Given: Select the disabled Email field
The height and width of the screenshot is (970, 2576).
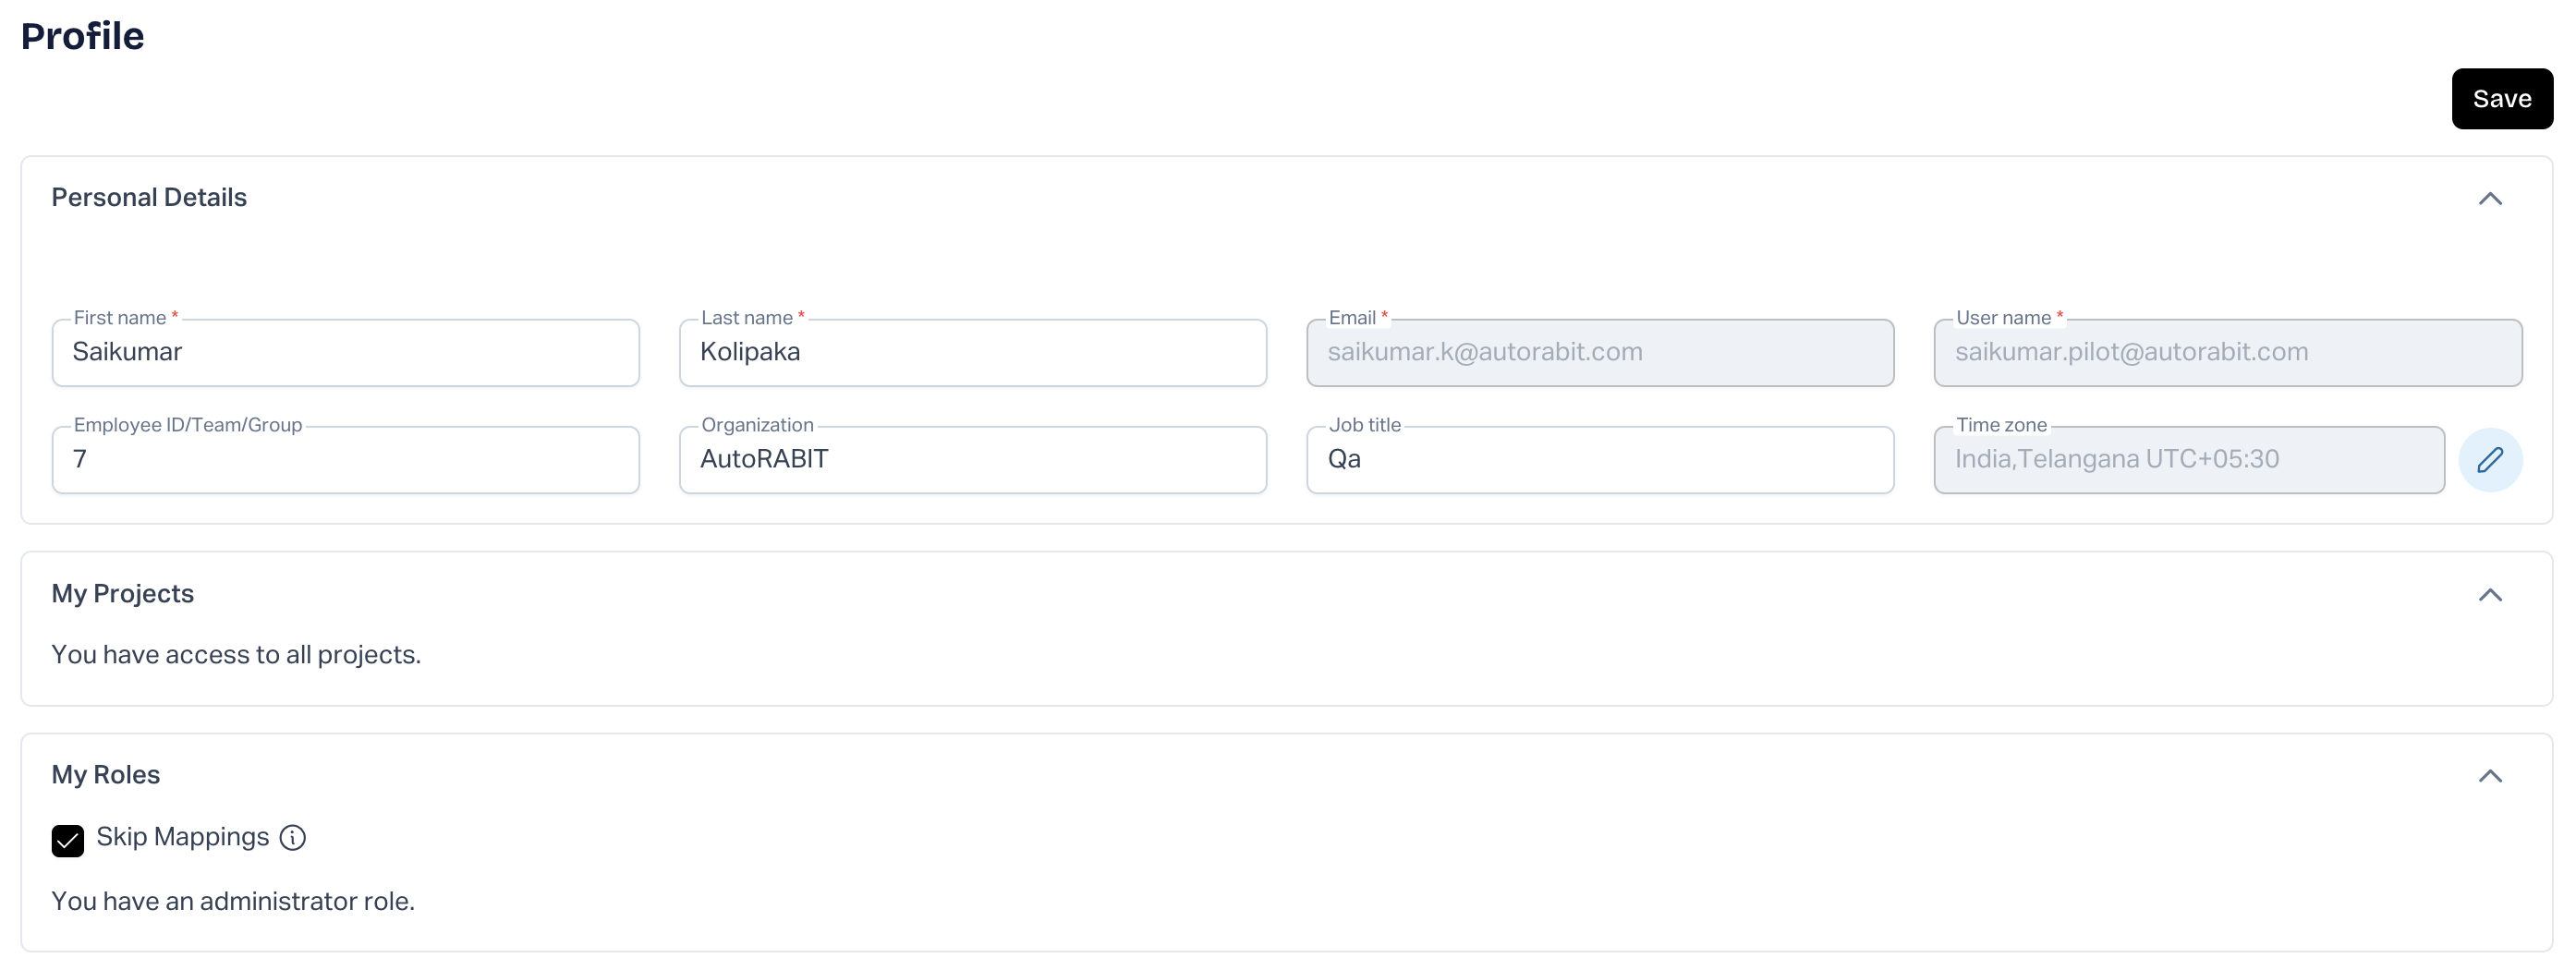Looking at the screenshot, I should [x=1599, y=353].
